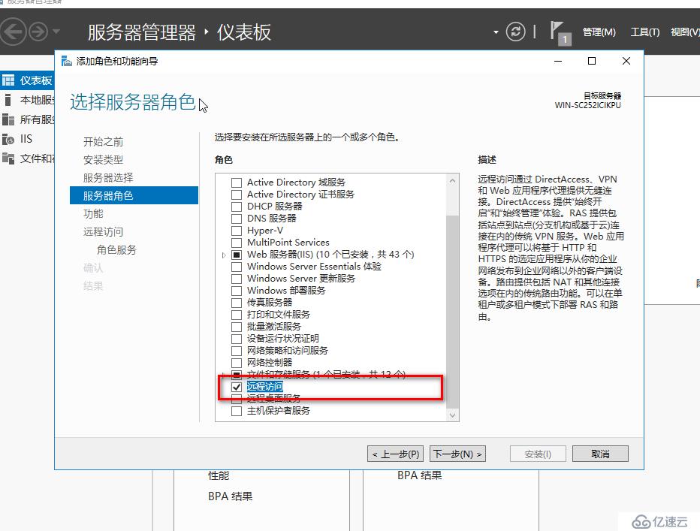The height and width of the screenshot is (531, 700).
Task: Click the refresh icon in Server Manager header
Action: pos(515,32)
